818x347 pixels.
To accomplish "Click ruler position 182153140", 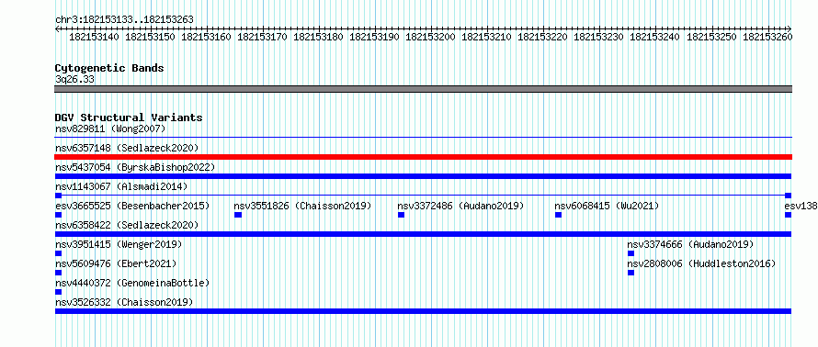I will (94, 37).
